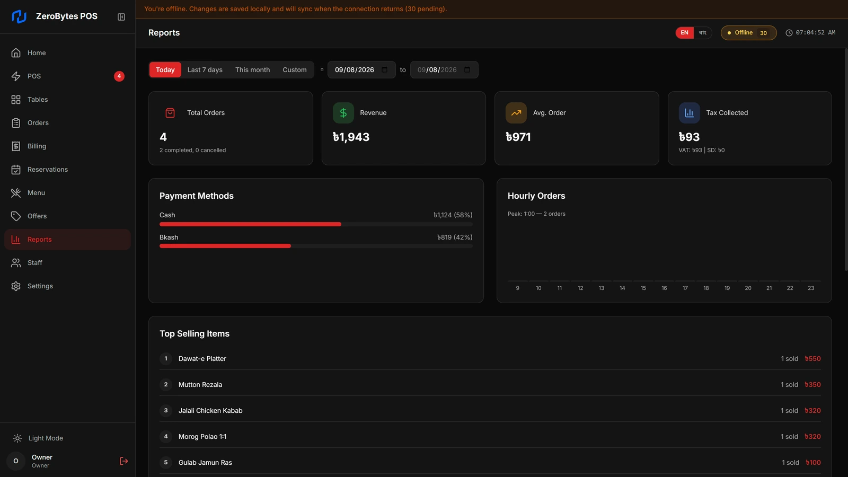This screenshot has height=477, width=848.
Task: Click the Jalali Chicken Kabab row
Action: (x=490, y=411)
